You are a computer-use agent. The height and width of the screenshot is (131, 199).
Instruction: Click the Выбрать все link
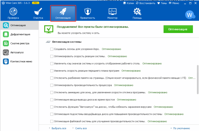click(59, 128)
